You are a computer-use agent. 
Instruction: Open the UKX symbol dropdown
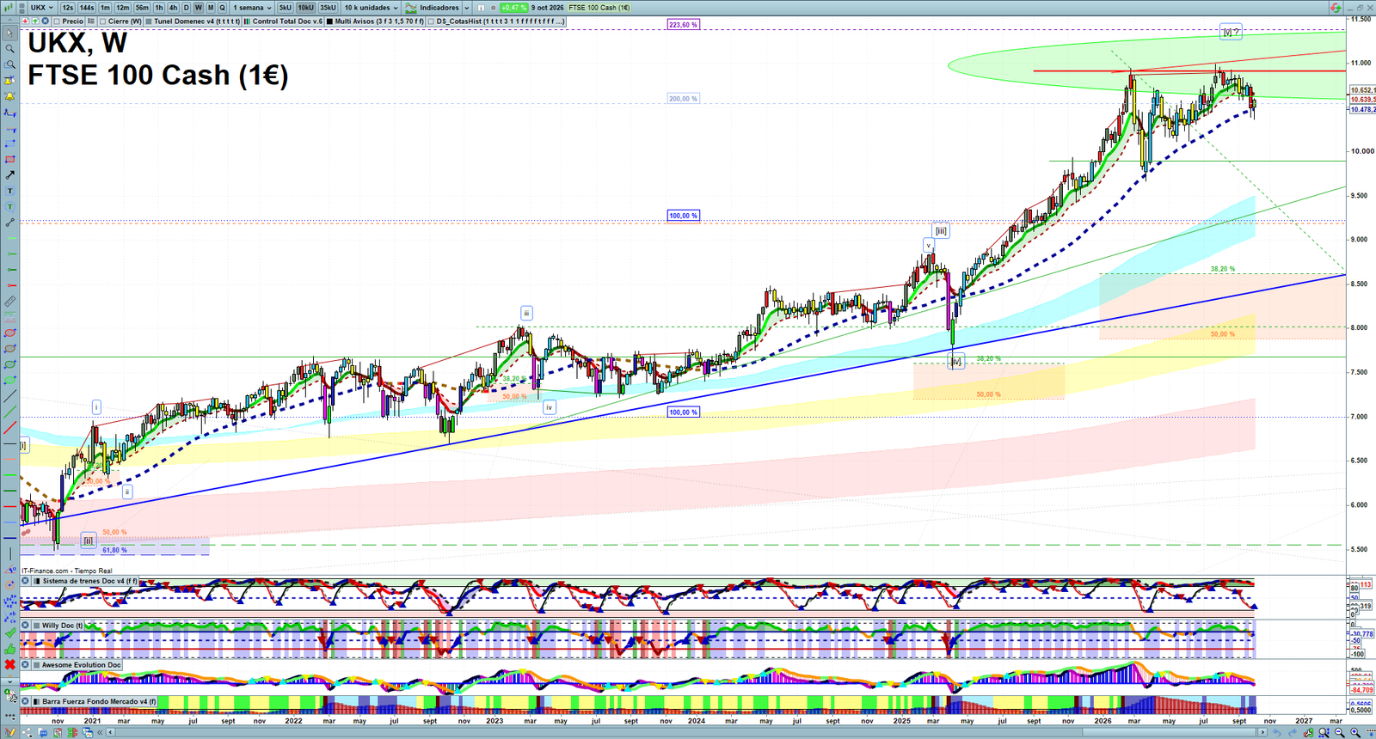[42, 8]
